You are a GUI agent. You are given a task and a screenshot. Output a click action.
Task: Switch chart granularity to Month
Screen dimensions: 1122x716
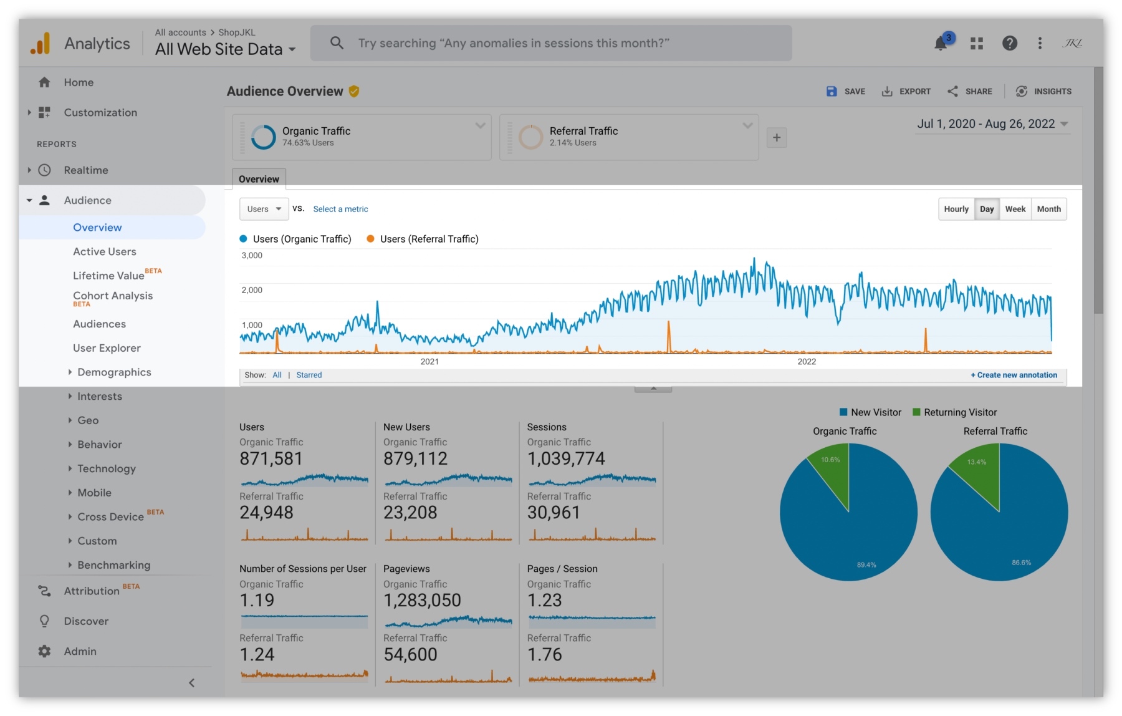1048,210
